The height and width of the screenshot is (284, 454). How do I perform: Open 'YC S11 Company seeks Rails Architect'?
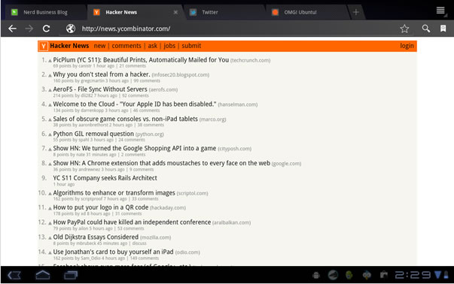[x=105, y=178]
